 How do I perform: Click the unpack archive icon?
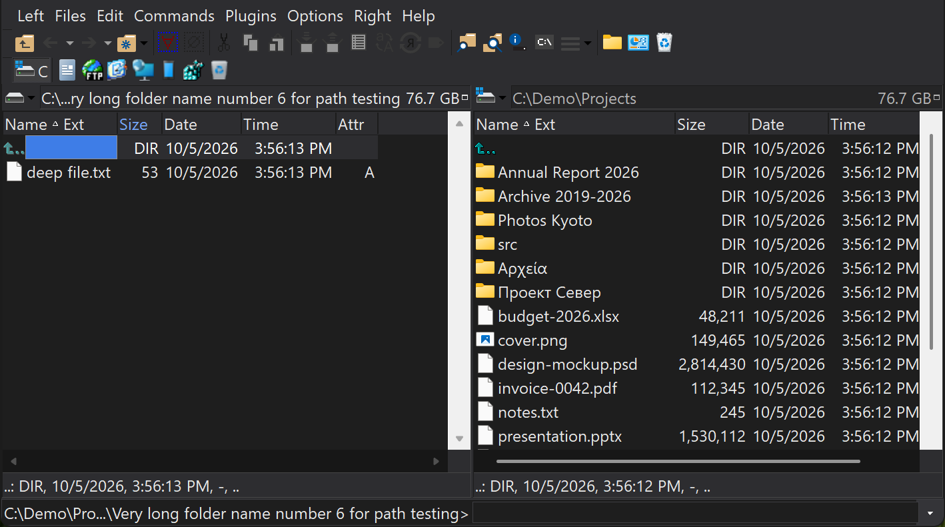[x=332, y=43]
